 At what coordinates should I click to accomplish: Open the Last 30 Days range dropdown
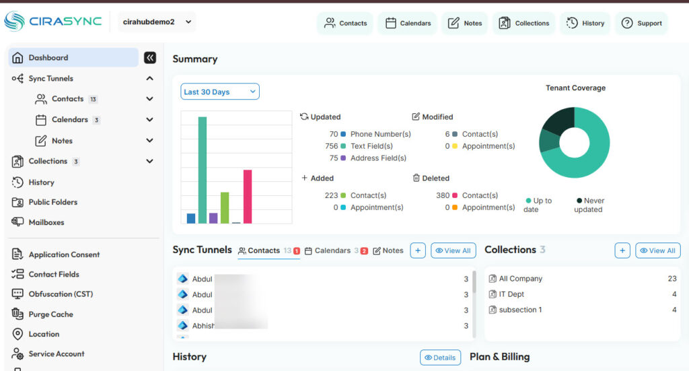[x=220, y=92]
